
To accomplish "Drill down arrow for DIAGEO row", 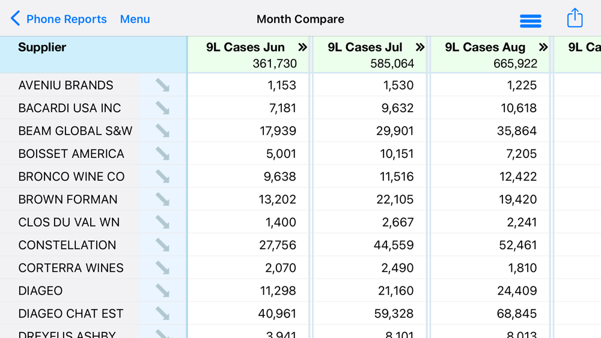I will (162, 291).
